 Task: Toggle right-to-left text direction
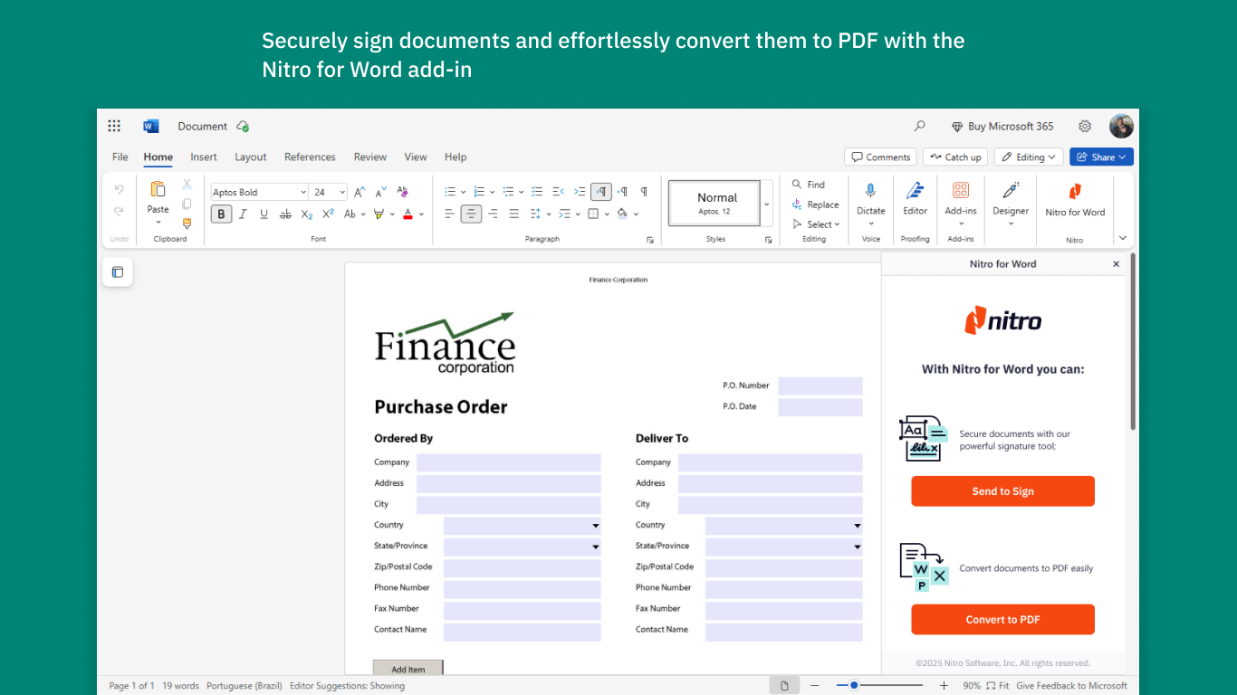point(623,192)
